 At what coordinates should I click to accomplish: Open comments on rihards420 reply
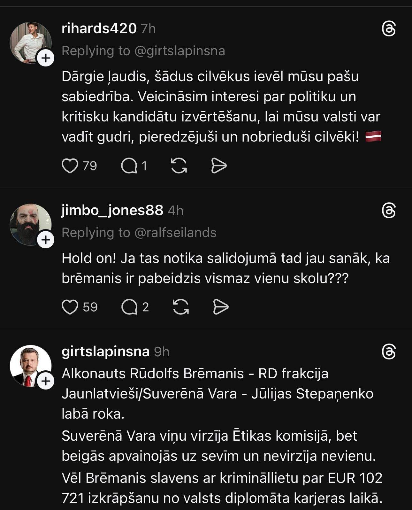[129, 166]
